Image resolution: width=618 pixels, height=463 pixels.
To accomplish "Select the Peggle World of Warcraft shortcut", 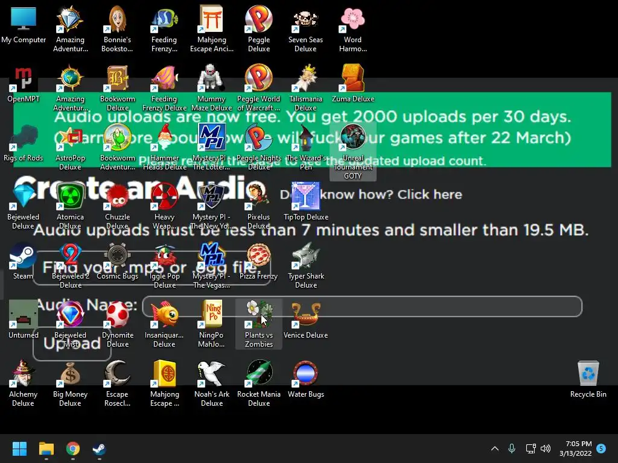I will (258, 89).
